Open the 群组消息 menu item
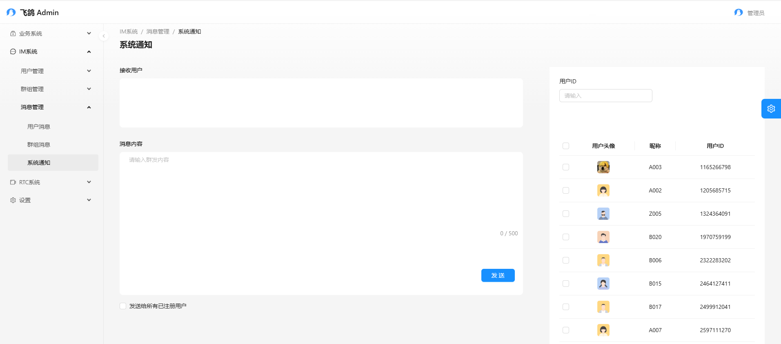 [x=39, y=145]
